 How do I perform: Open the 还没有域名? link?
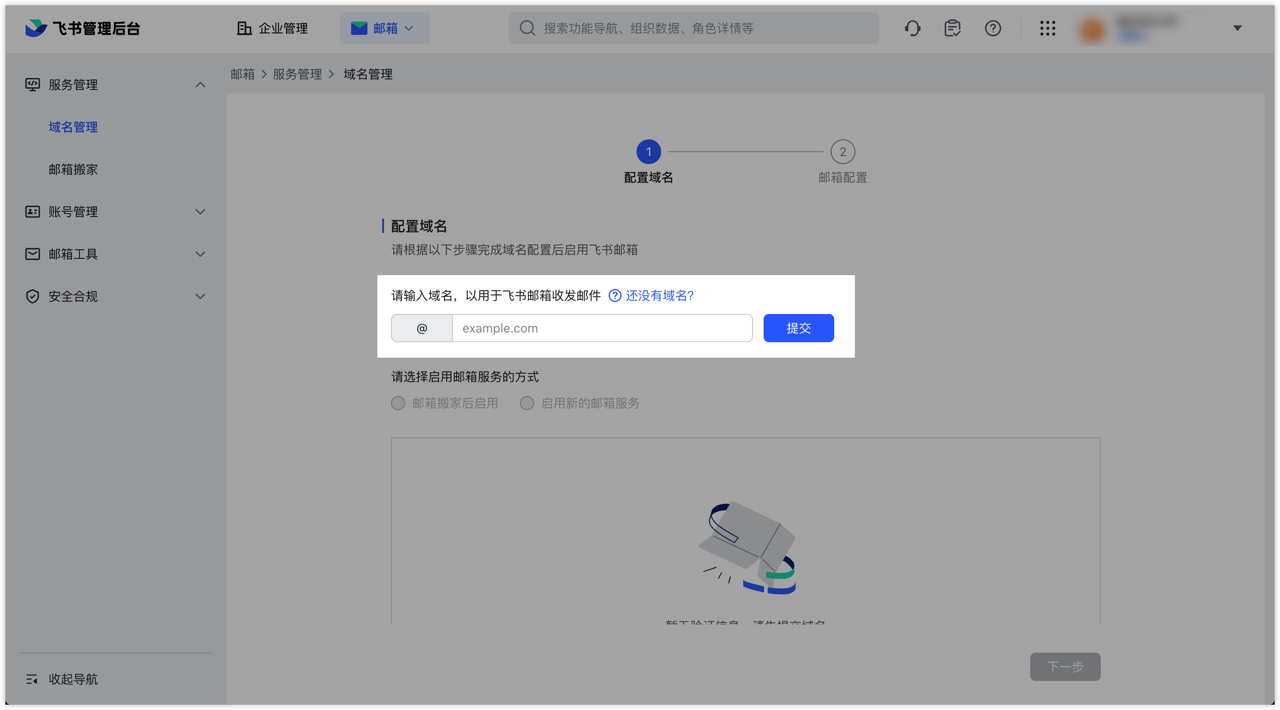coord(659,295)
